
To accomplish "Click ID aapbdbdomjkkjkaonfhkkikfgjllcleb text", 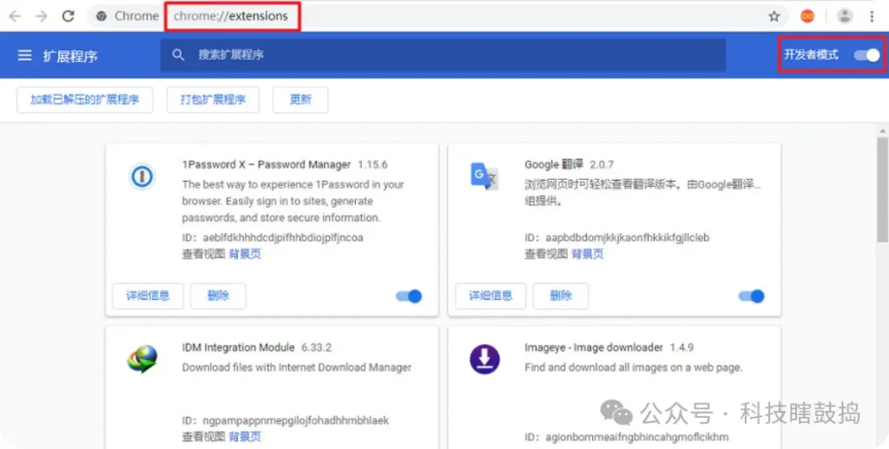I will tap(617, 238).
